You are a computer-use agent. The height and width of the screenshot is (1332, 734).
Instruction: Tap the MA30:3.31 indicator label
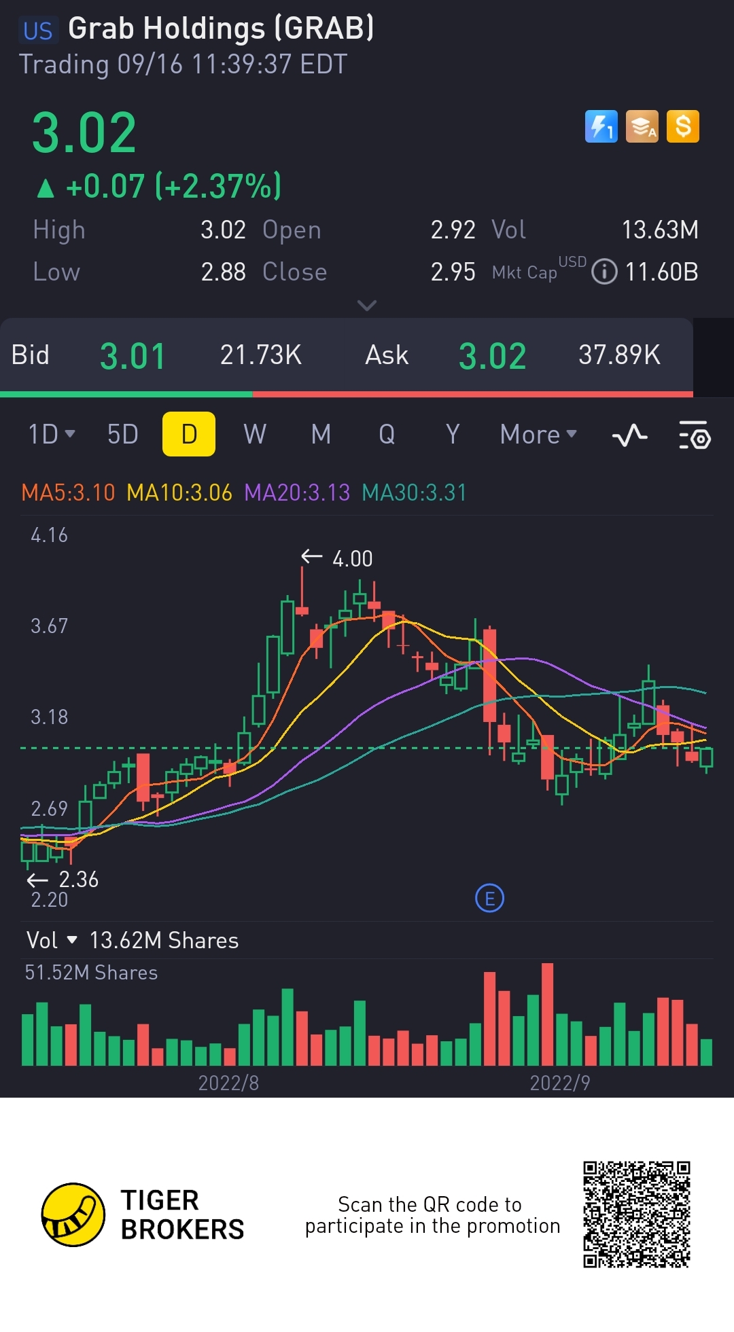(415, 492)
